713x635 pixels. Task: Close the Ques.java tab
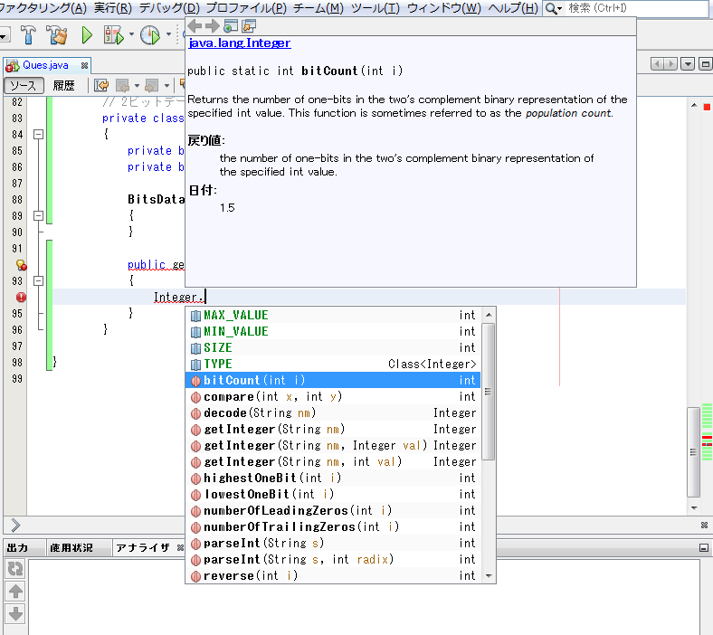point(84,65)
